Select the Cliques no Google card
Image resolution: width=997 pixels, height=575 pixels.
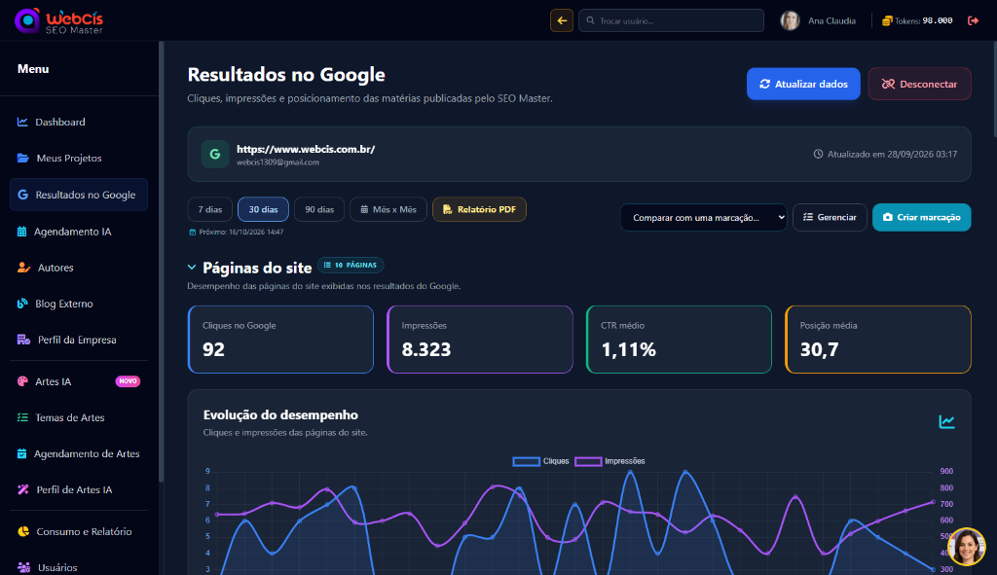point(280,340)
